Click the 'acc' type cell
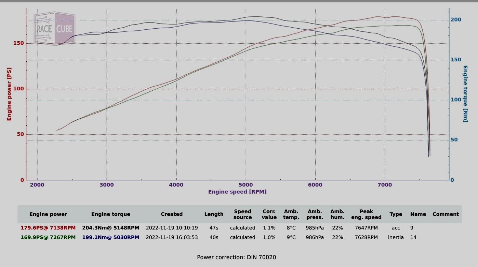This screenshot has height=267, width=478. 396,227
